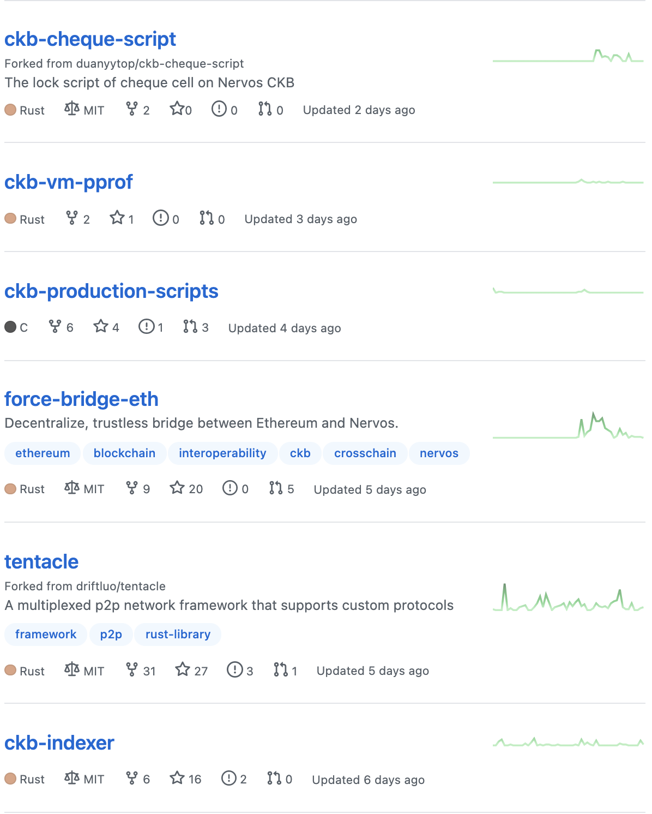652x814 pixels.
Task: Click 'A multiplexed p2p network framework' description
Action: pos(229,606)
